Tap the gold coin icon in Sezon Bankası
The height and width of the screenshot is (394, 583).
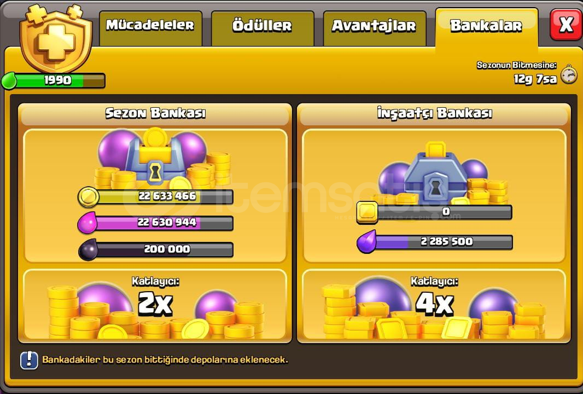[88, 196]
